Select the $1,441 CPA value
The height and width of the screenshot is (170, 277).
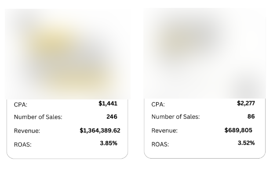tap(108, 104)
